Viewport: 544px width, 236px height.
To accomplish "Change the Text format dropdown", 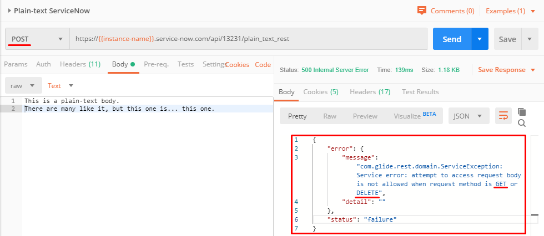I will pyautogui.click(x=61, y=86).
